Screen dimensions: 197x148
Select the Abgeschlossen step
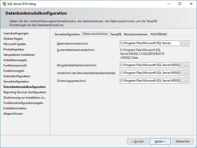[x=13, y=114]
